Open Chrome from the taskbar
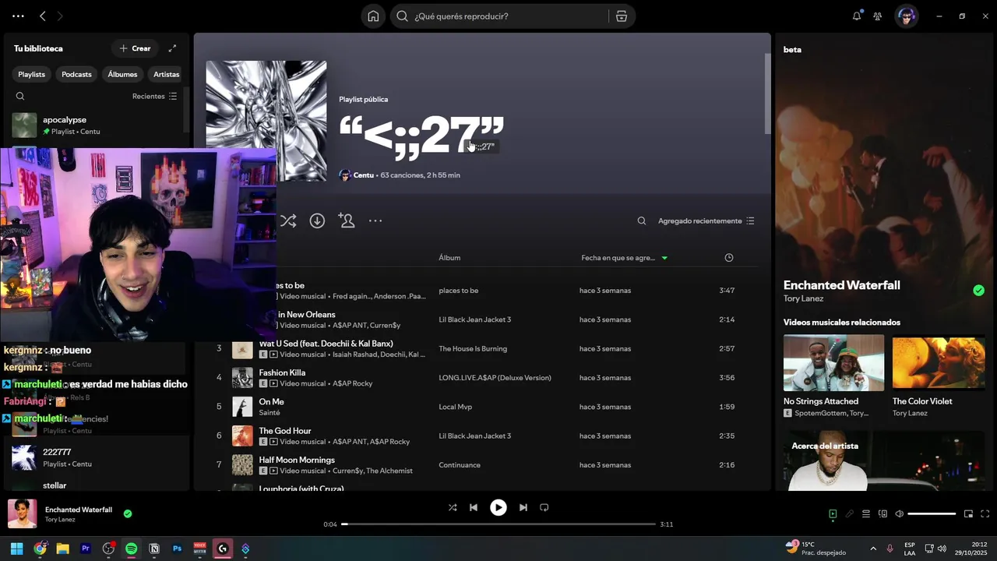 [40, 549]
